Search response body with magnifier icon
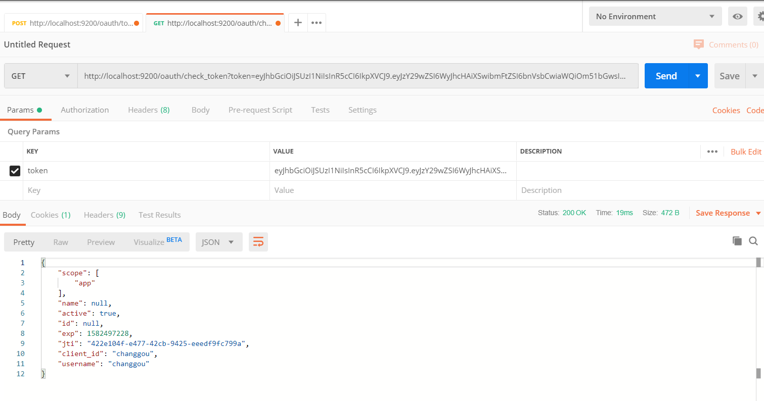Screen dimensions: 764x401 (x=753, y=241)
